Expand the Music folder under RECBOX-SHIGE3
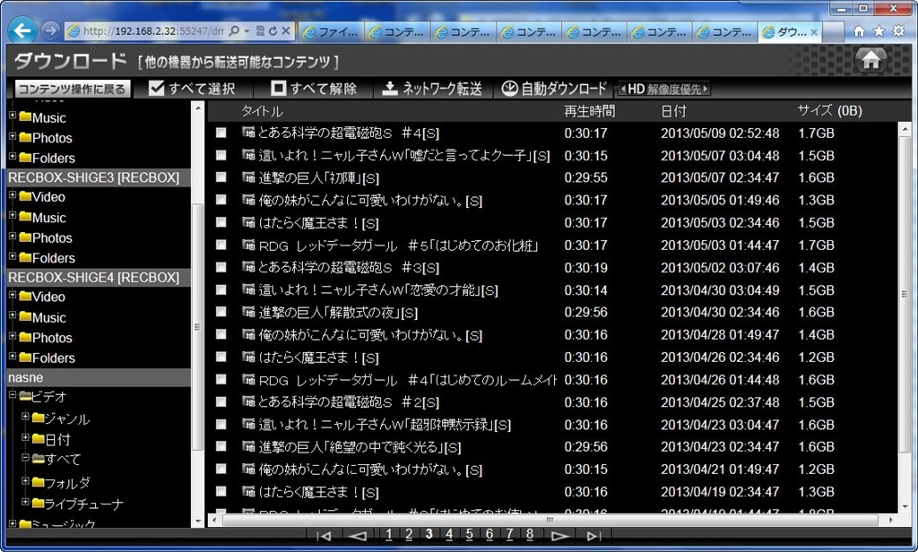The image size is (918, 552). [x=13, y=215]
